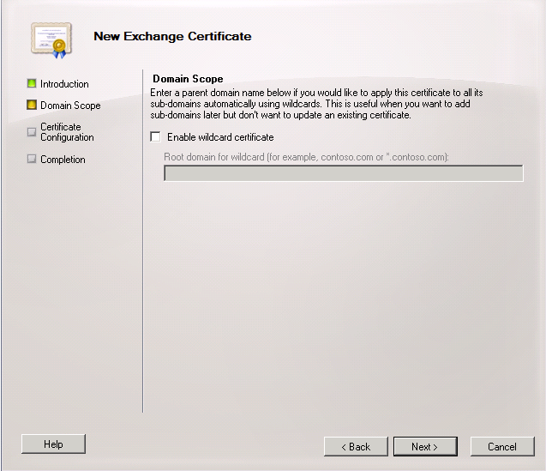Go to the Next wizard page
The height and width of the screenshot is (471, 546).
pos(425,447)
